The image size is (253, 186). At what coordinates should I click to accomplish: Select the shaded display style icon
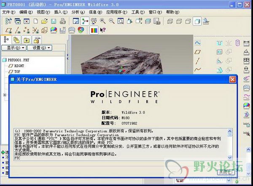197,21
